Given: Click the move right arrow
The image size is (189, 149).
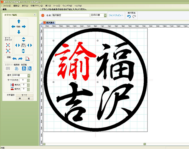Looking at the screenshot, I should (25, 27).
